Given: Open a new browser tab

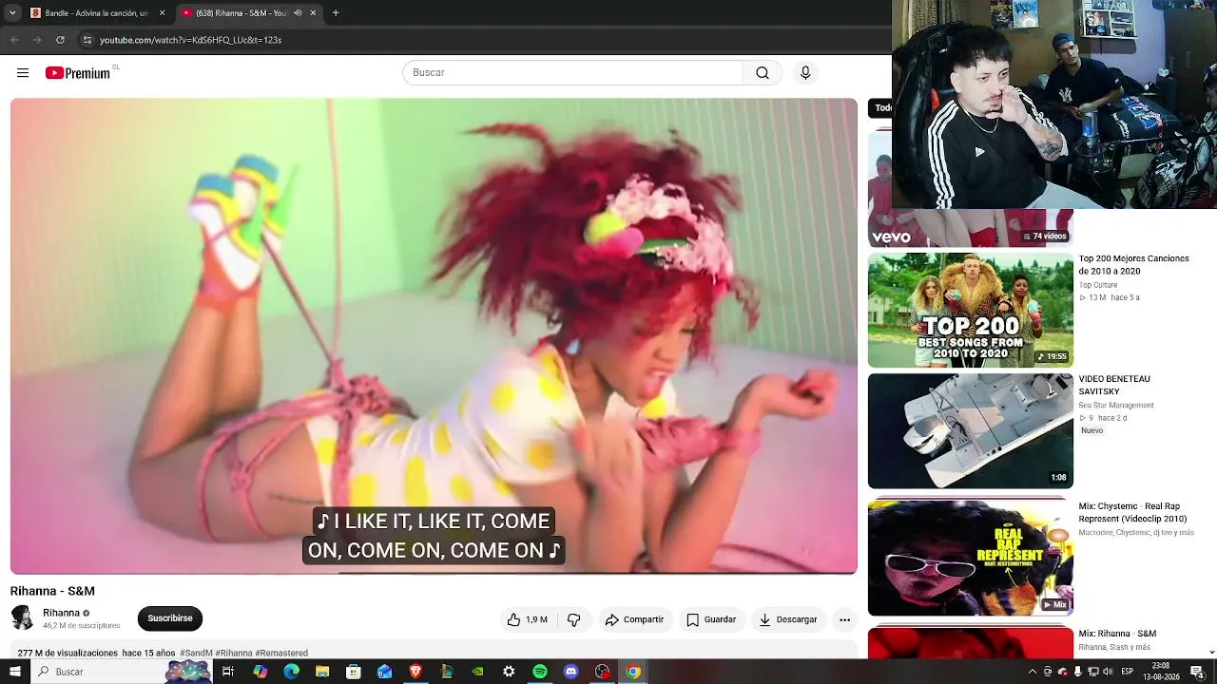Looking at the screenshot, I should (336, 13).
